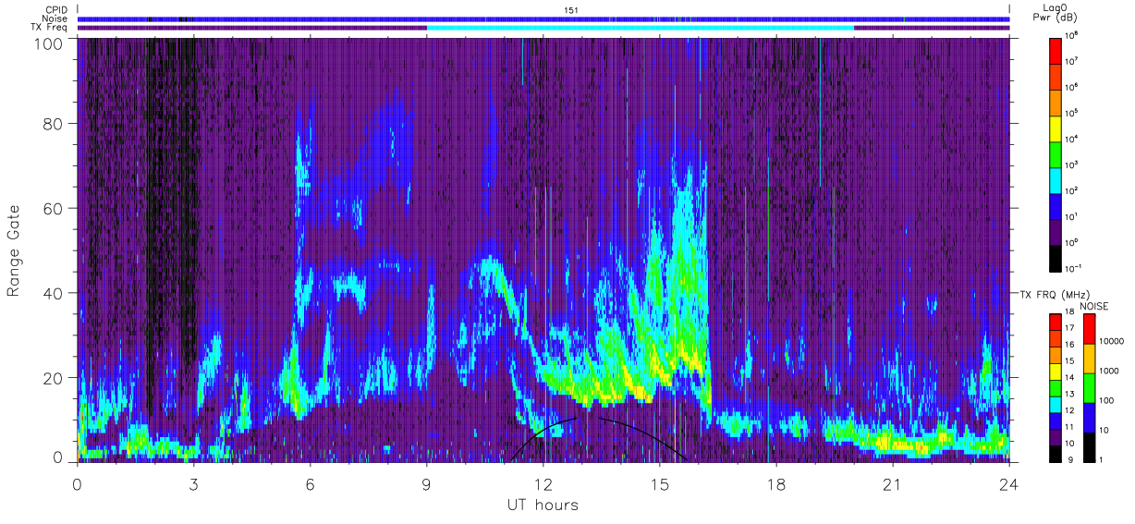Click the 100 tick on the Range Gate axis

click(50, 43)
